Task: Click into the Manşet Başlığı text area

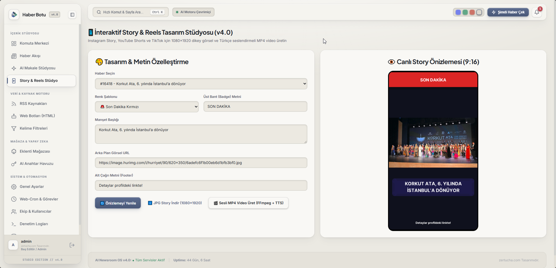Action: tap(201, 134)
